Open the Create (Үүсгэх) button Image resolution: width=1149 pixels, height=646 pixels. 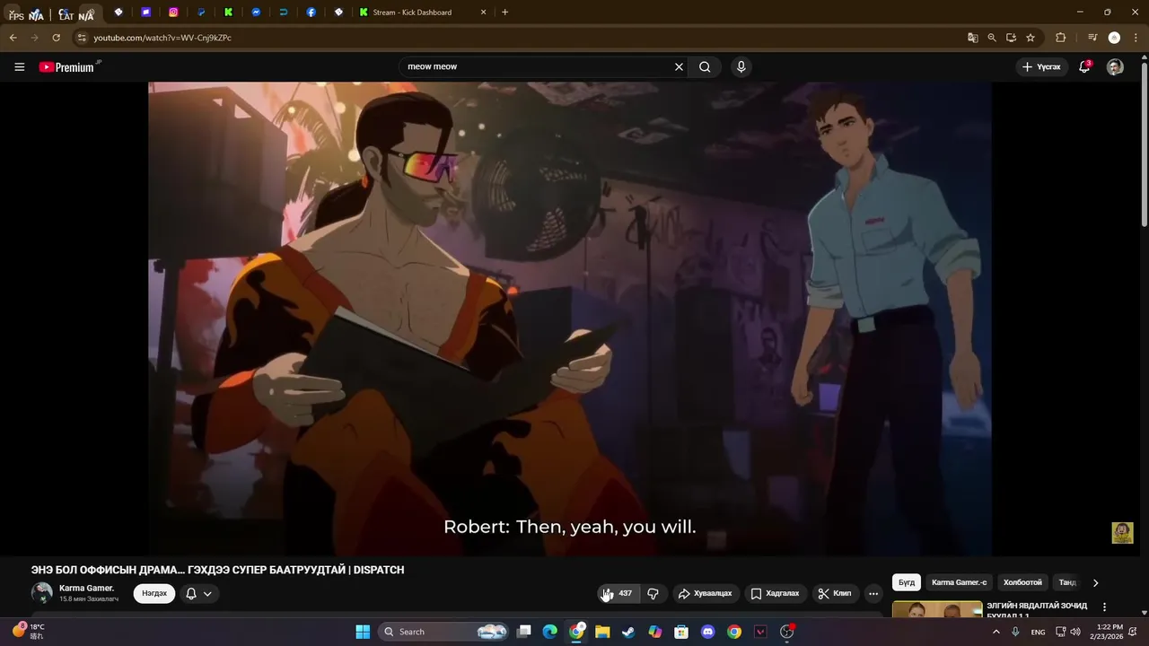[1041, 66]
